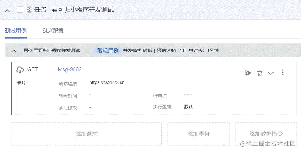
Task: Click the https://cs2023.cn request URL text
Action: (x=107, y=83)
